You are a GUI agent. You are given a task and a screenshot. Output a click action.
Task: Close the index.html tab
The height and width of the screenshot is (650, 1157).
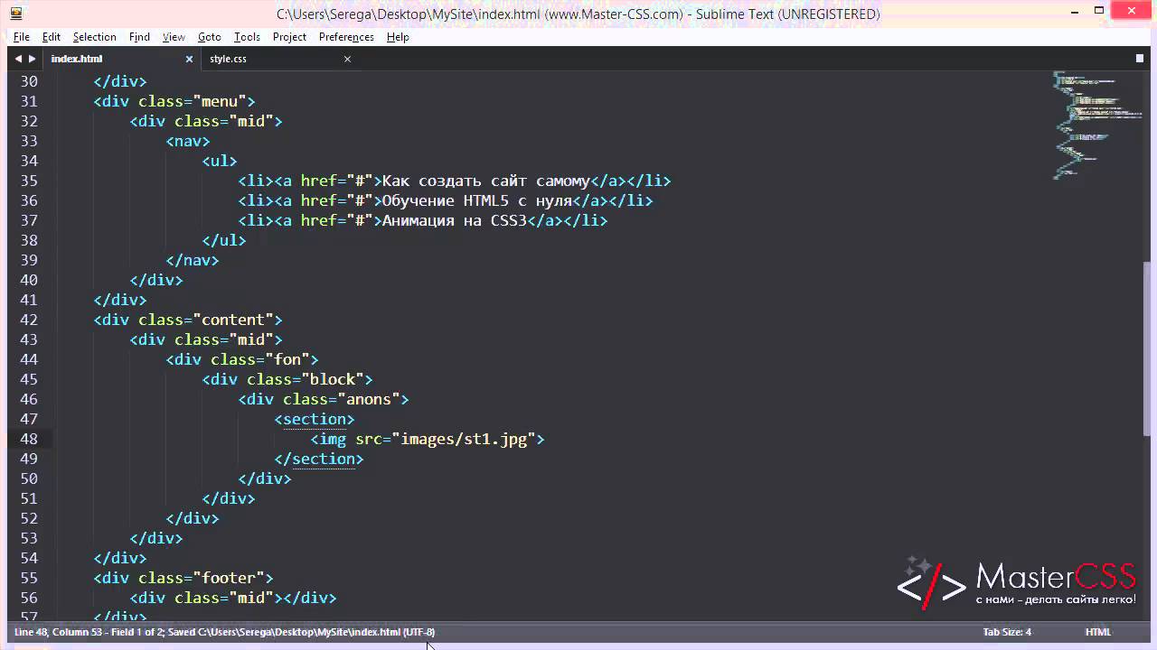coord(189,59)
